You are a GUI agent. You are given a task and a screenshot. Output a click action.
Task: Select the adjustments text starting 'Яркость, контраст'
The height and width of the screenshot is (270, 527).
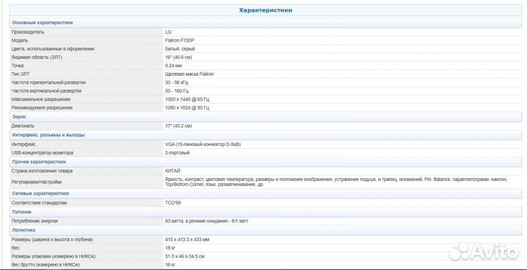(x=336, y=182)
